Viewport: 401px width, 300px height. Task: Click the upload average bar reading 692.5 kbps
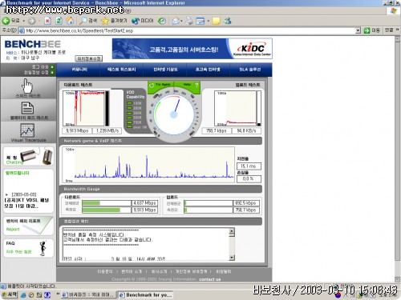246,203
